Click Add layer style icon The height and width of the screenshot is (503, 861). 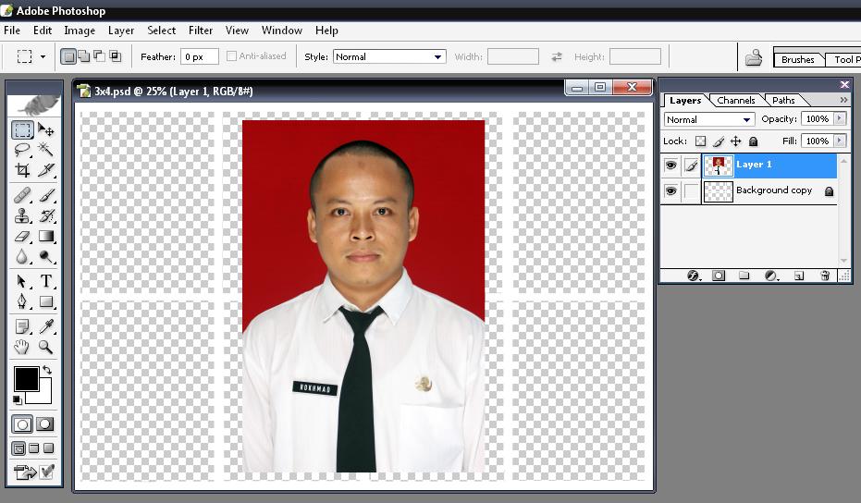[694, 276]
